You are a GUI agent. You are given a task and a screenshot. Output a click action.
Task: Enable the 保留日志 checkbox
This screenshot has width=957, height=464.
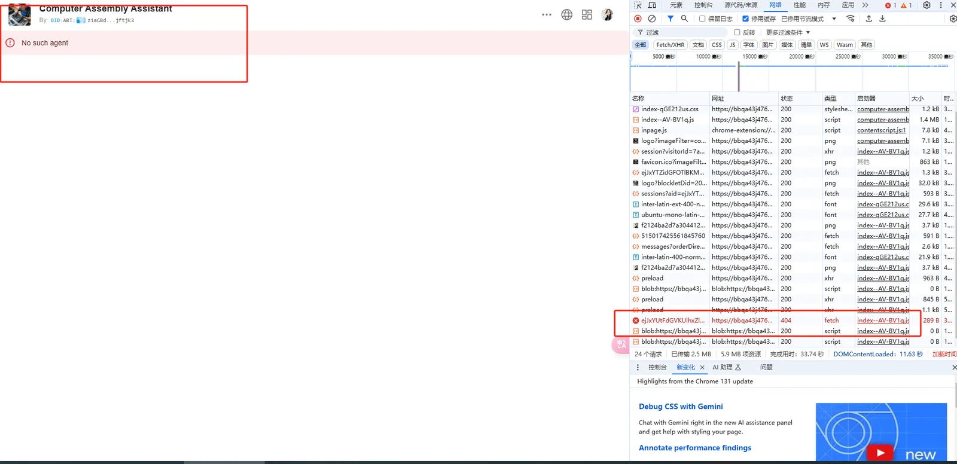click(702, 19)
